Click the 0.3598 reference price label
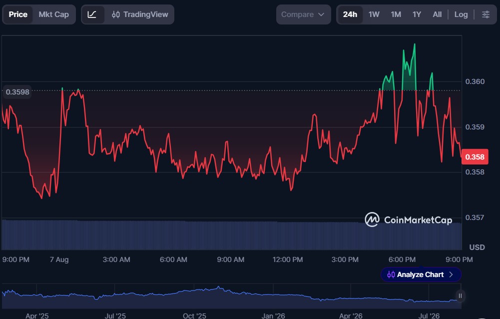The image size is (500, 319). tap(17, 92)
